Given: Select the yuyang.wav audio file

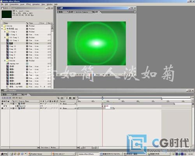Looking at the screenshot, I should pos(14,64).
